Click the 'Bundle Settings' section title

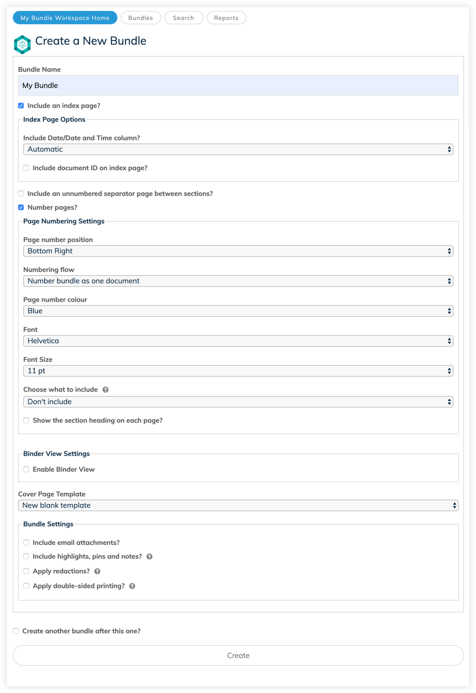tap(48, 524)
